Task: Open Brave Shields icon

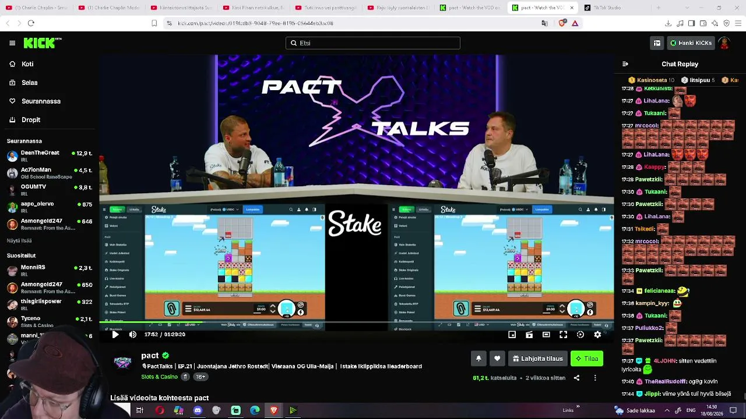Action: pos(562,23)
